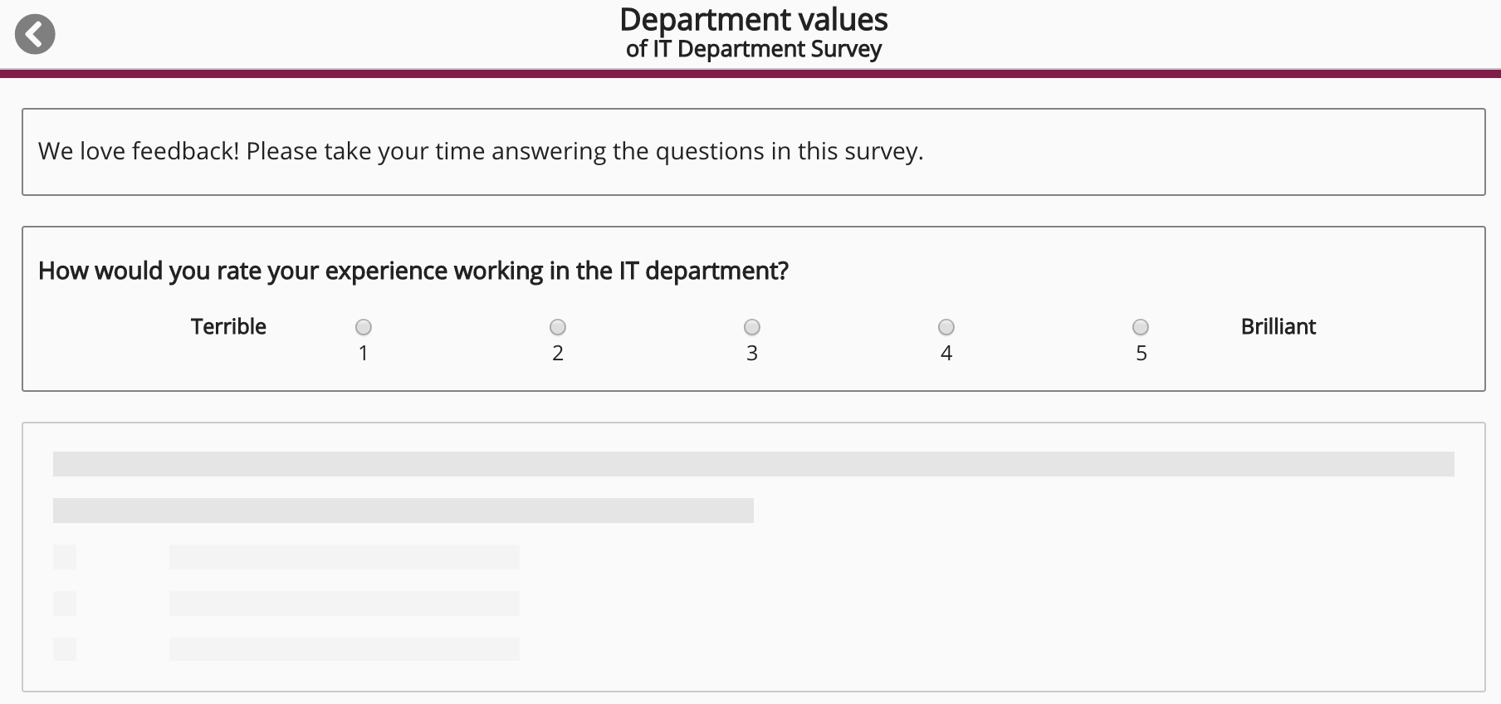
Task: Click the number 2 label under the radio
Action: click(558, 354)
